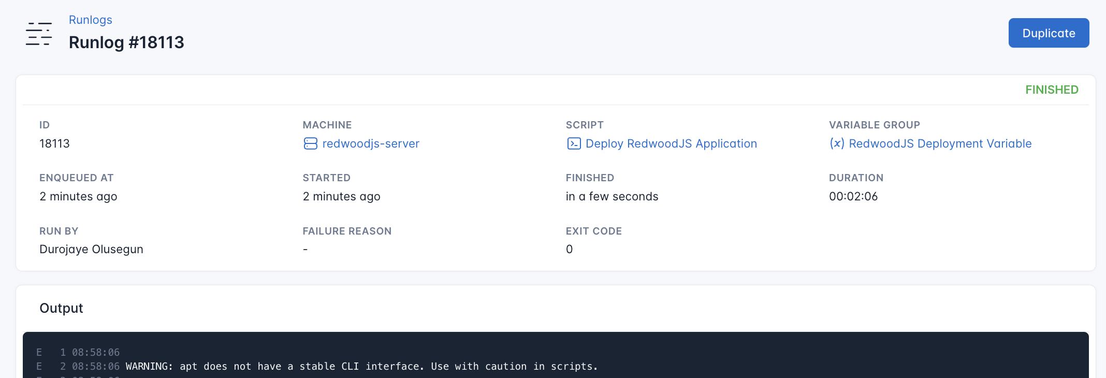Click the '2 minutes ago' under Enqueued At
The width and height of the screenshot is (1106, 378).
78,196
